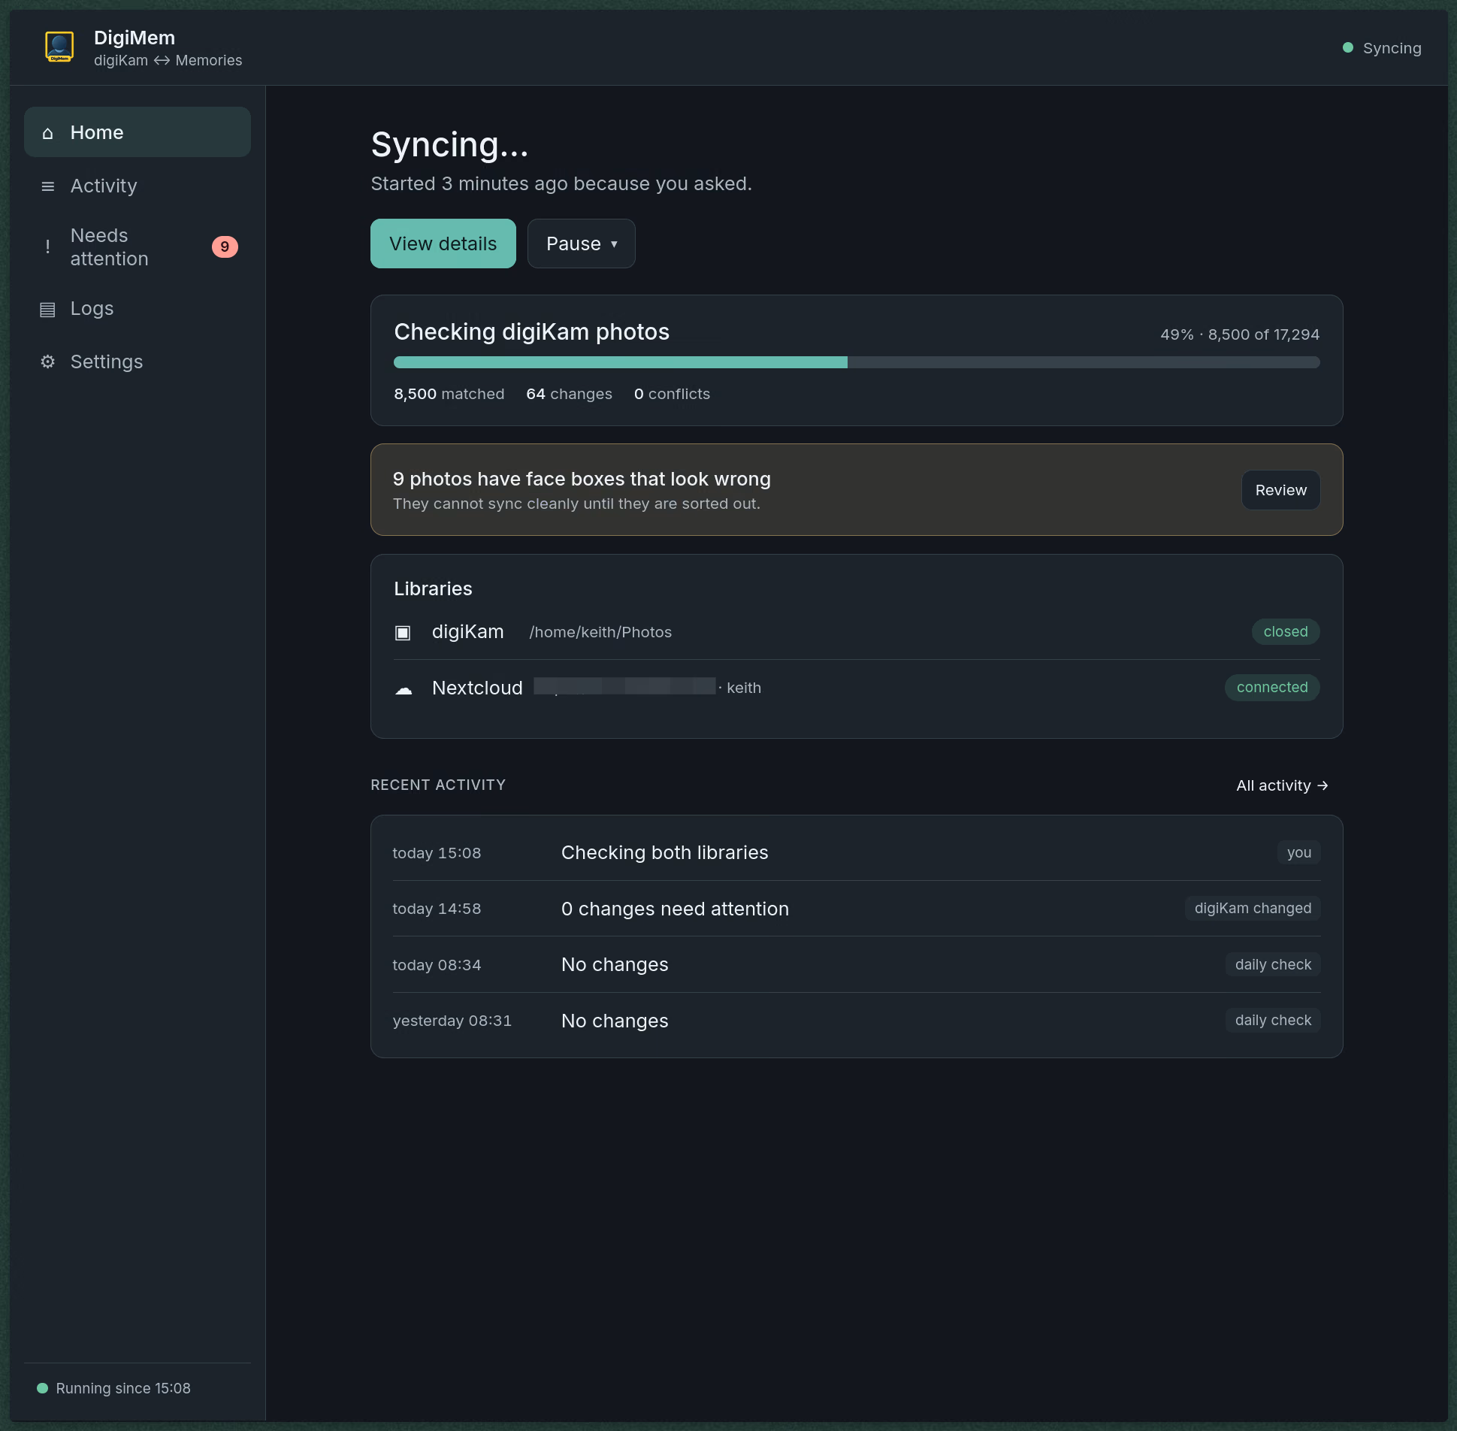Click the digiKam library square icon
The height and width of the screenshot is (1431, 1457).
403,633
